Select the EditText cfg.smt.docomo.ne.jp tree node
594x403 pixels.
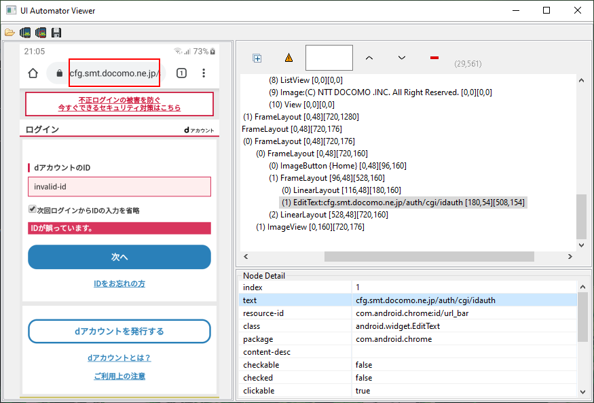pos(403,203)
